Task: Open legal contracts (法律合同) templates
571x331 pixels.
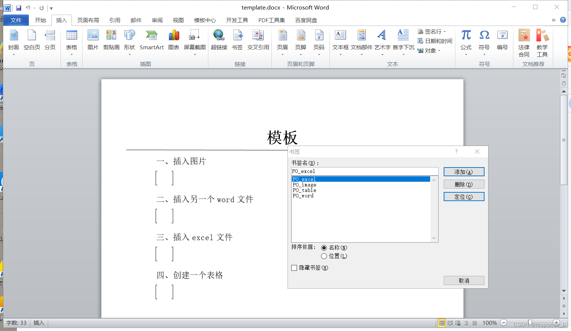Action: pos(524,43)
